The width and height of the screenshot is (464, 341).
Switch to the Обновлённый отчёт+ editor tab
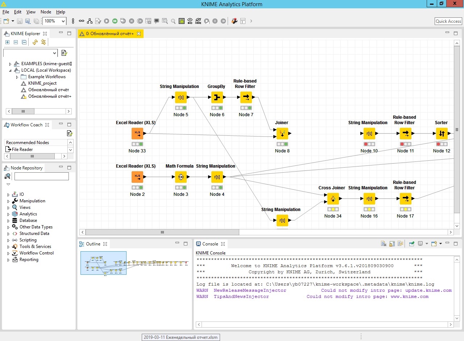[x=110, y=34]
